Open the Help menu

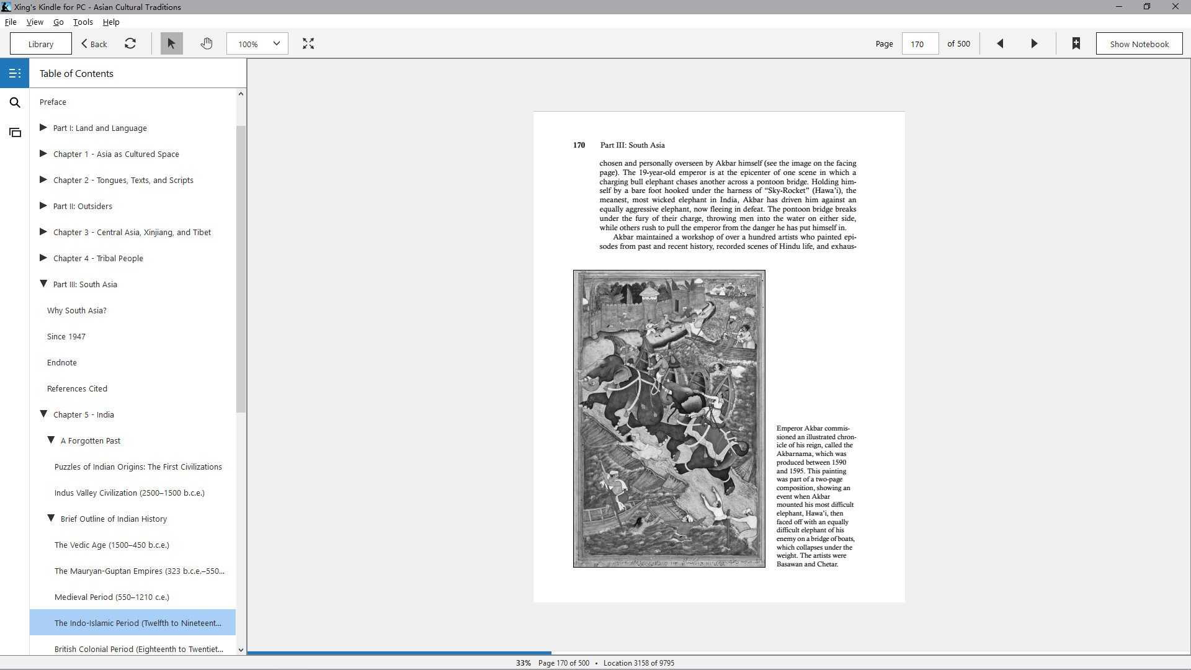pos(111,22)
